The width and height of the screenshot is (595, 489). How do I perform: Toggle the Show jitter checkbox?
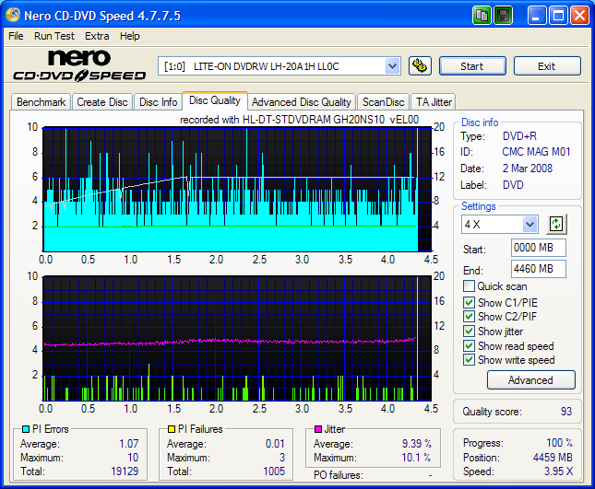tap(470, 332)
